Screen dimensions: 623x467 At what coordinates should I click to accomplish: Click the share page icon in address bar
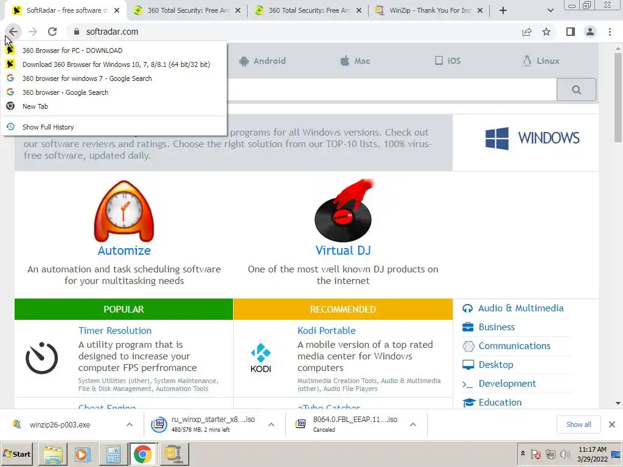click(x=527, y=32)
